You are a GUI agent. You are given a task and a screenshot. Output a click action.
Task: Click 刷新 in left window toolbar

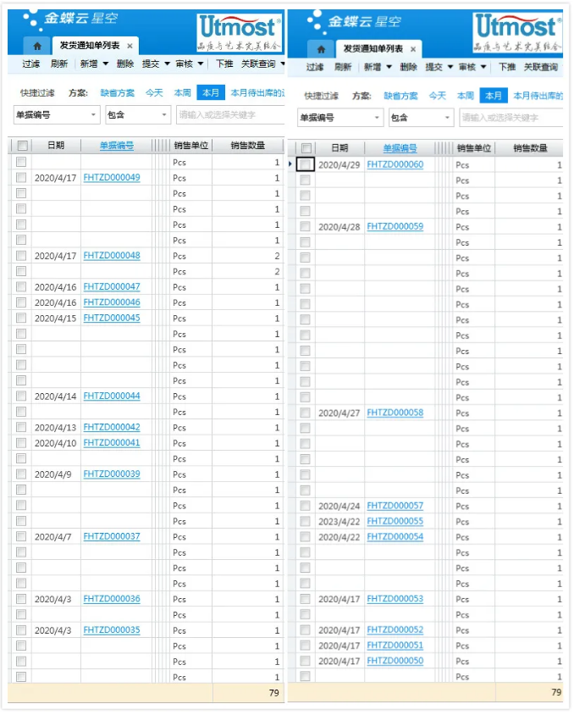click(59, 64)
